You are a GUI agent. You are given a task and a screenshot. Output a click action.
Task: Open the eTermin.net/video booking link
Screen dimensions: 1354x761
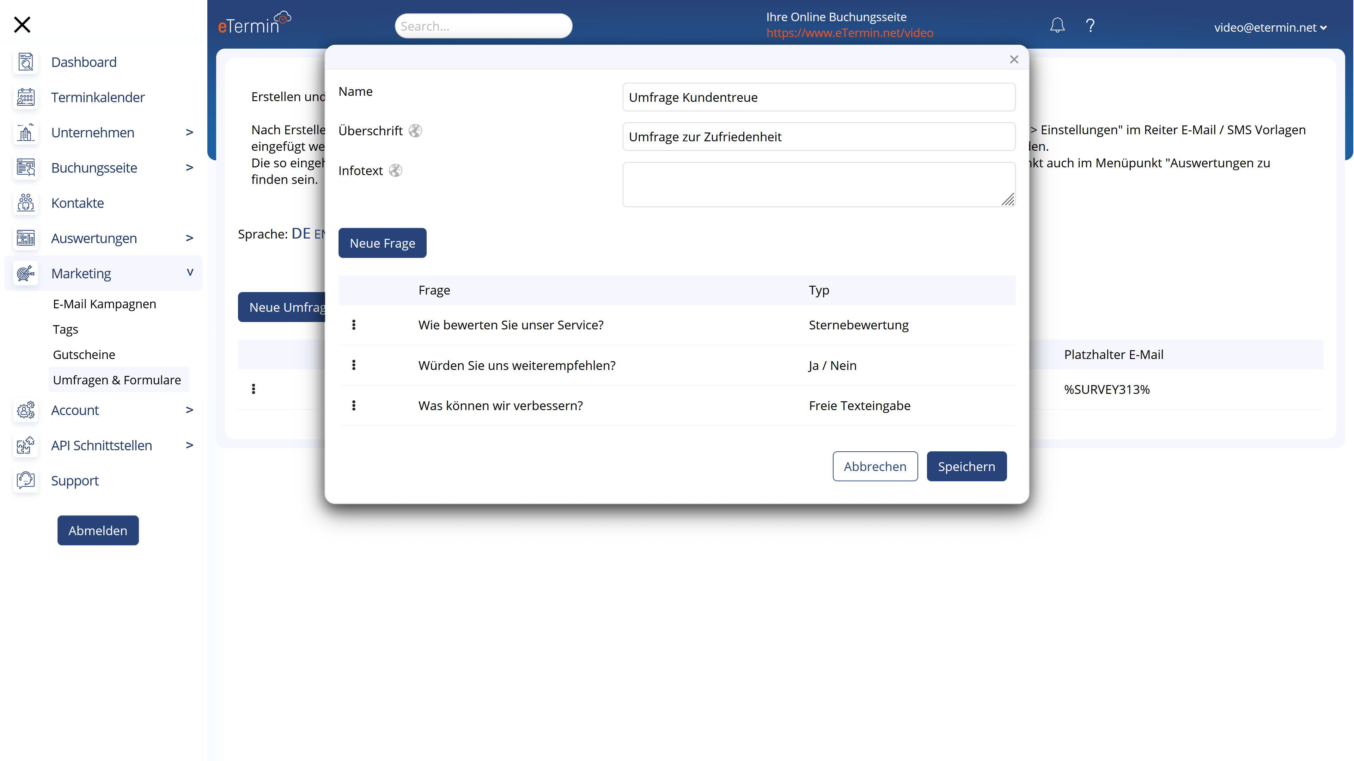(849, 32)
